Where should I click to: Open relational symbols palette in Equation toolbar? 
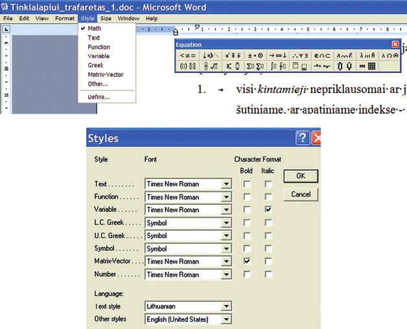pyautogui.click(x=188, y=56)
